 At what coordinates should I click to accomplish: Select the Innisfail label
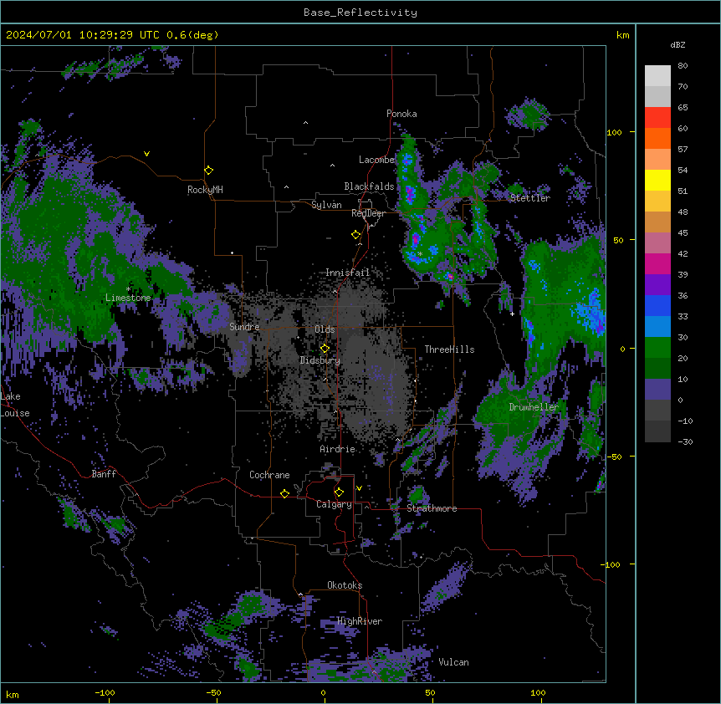(348, 273)
